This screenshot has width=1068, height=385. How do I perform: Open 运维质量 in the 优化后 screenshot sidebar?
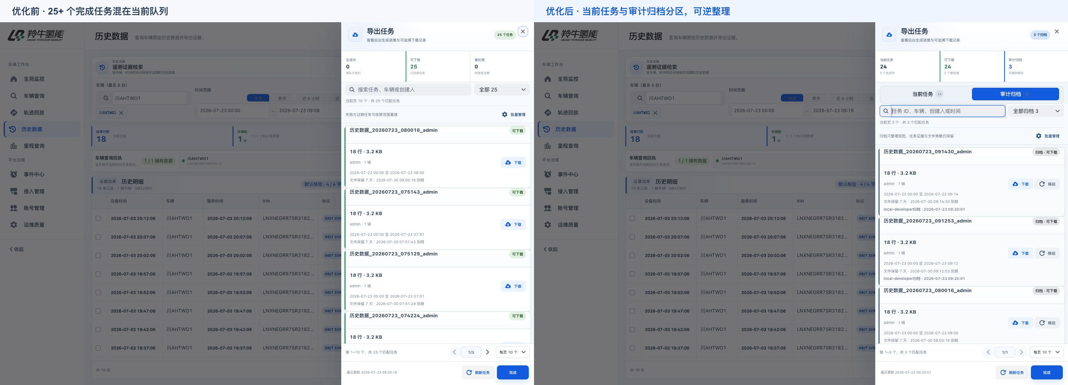point(576,225)
